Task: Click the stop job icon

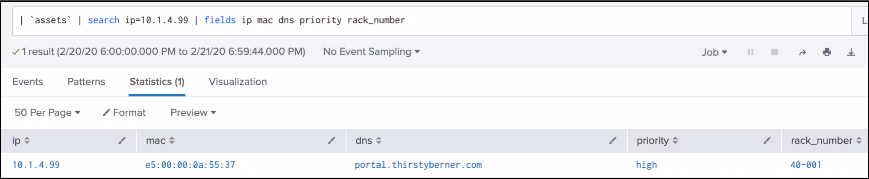Action: tap(774, 52)
